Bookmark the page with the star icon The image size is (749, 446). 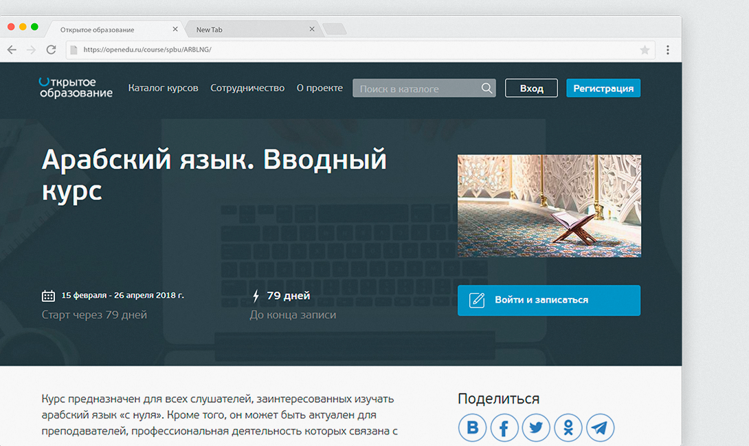coord(645,49)
